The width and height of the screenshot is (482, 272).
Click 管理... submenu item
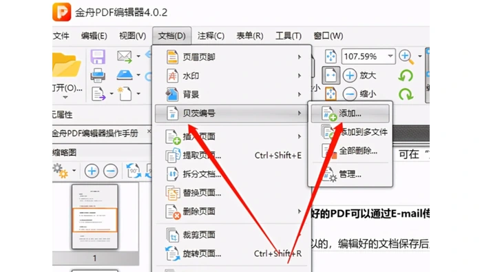pyautogui.click(x=350, y=175)
